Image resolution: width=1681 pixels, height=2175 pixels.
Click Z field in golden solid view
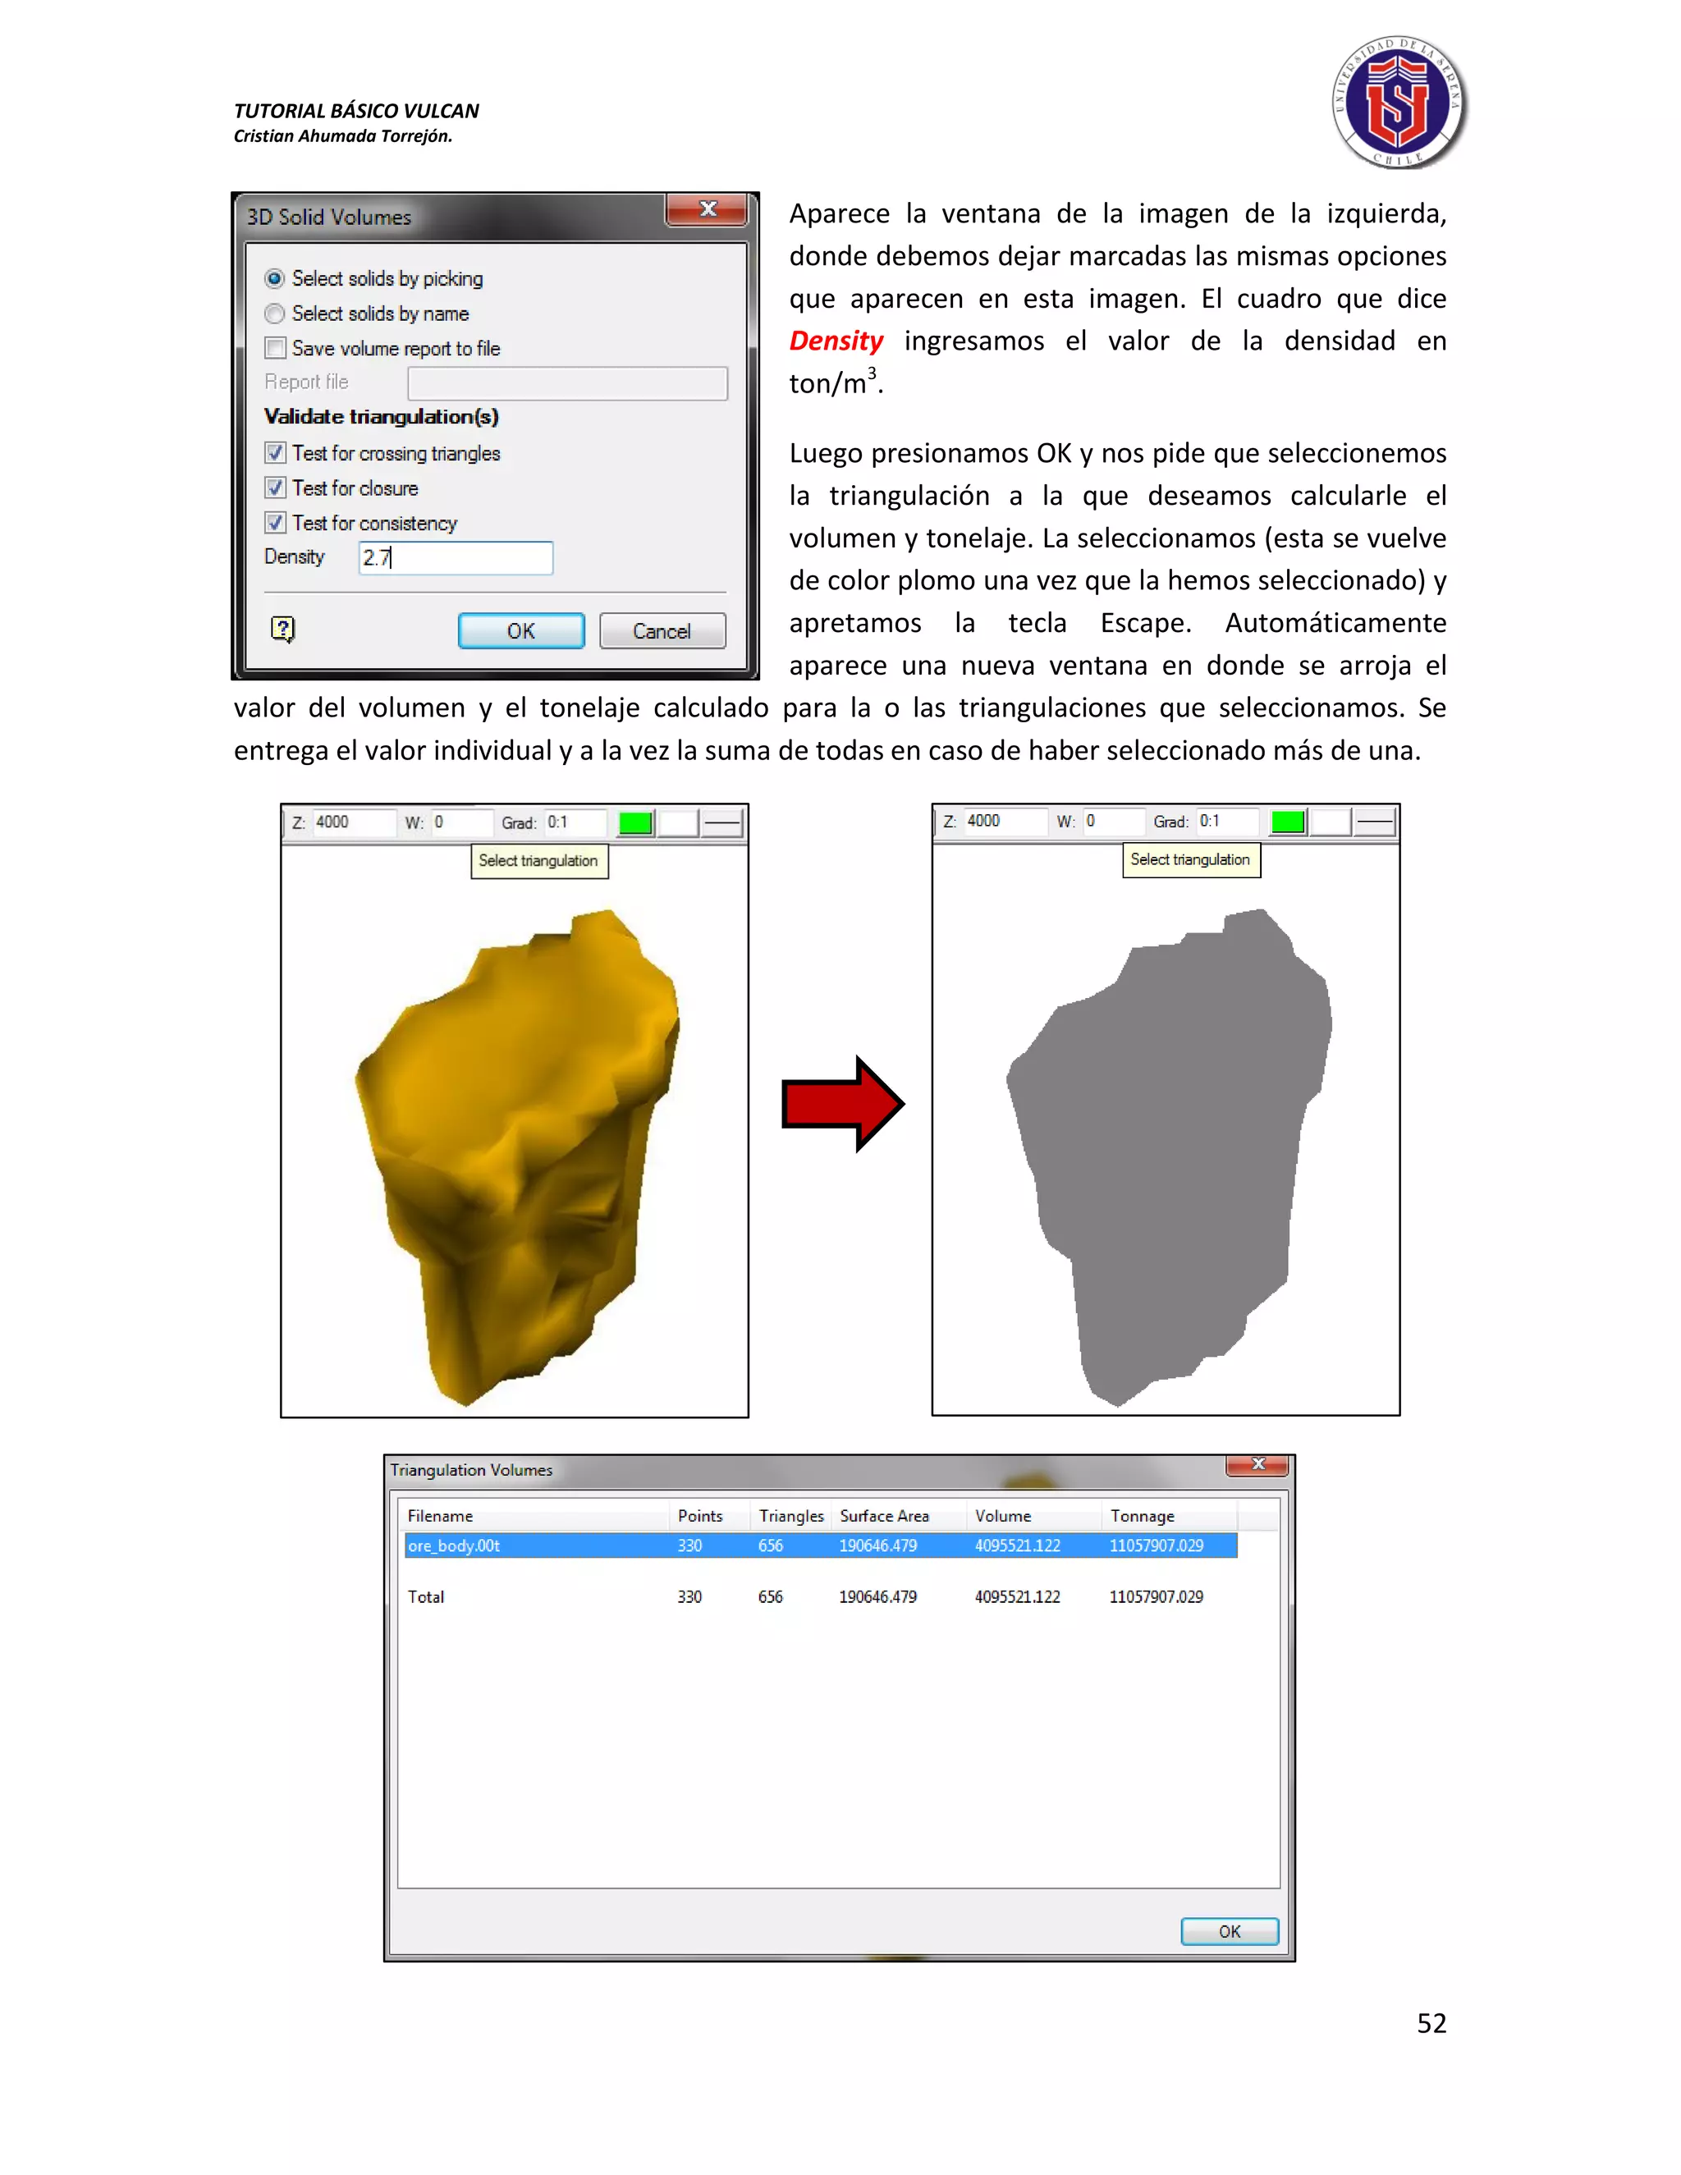coord(355,822)
